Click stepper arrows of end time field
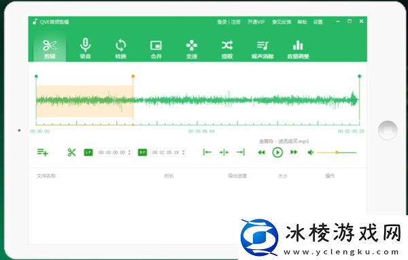The image size is (408, 260). point(184,153)
